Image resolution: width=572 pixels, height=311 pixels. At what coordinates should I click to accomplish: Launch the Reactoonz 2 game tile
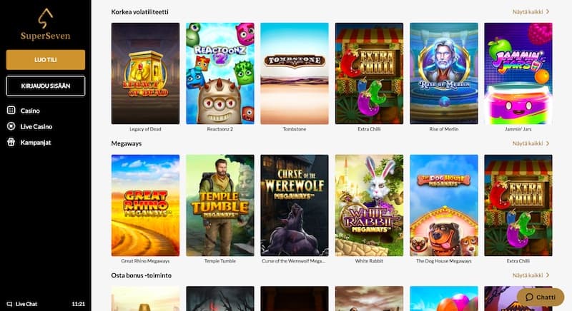pos(220,73)
